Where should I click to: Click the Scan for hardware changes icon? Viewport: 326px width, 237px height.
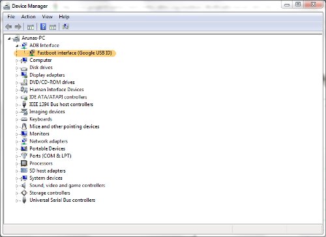pyautogui.click(x=65, y=27)
